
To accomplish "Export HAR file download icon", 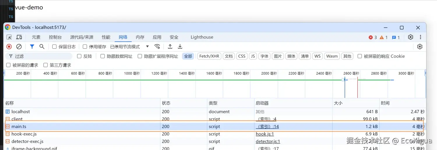I will [180, 47].
